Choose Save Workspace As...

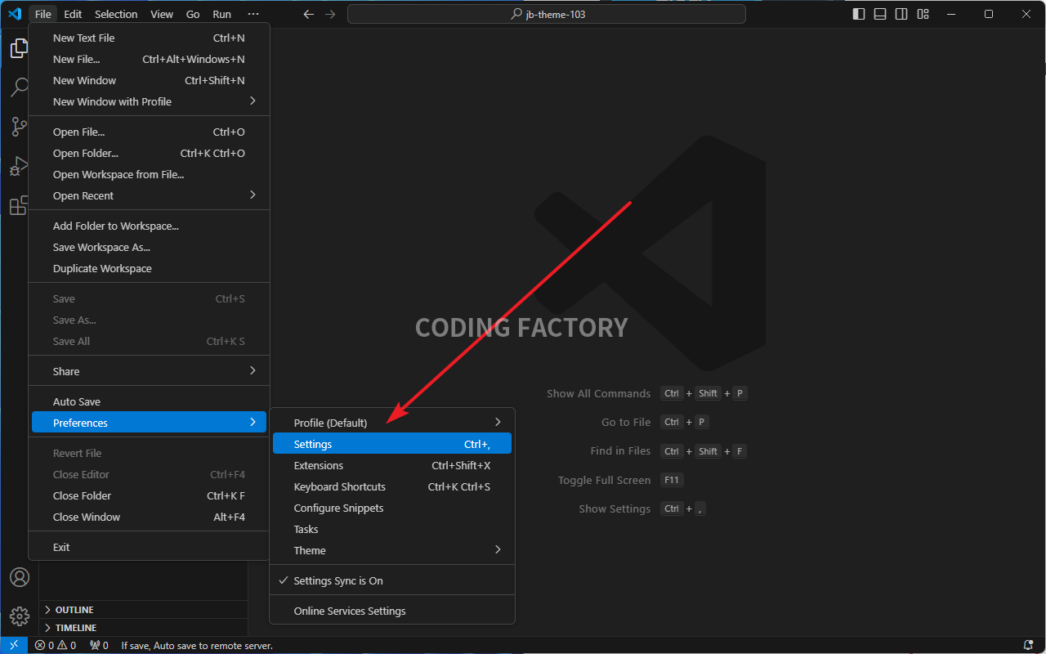click(x=149, y=247)
